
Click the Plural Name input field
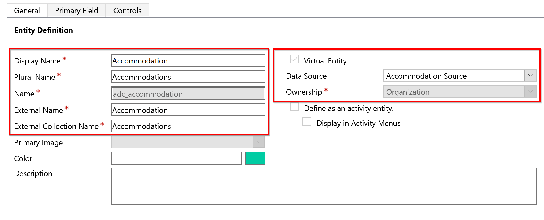tap(188, 77)
